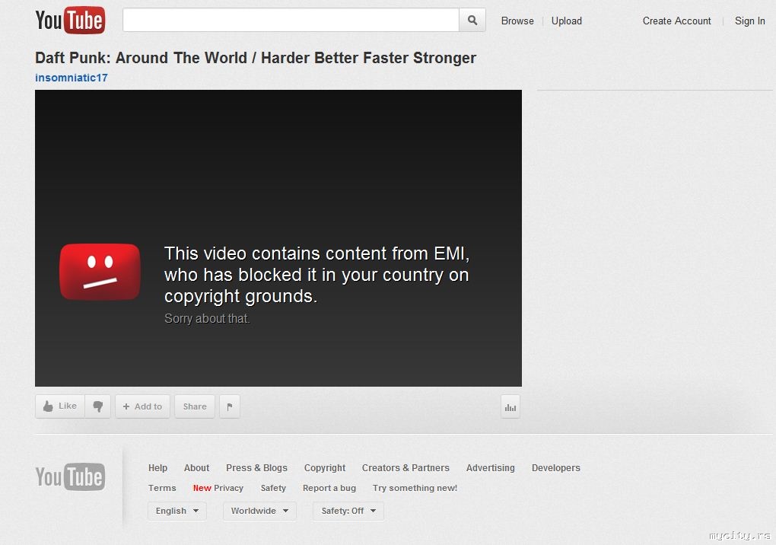The height and width of the screenshot is (545, 776).
Task: Click the 'Sorry about that.' text
Action: point(207,318)
